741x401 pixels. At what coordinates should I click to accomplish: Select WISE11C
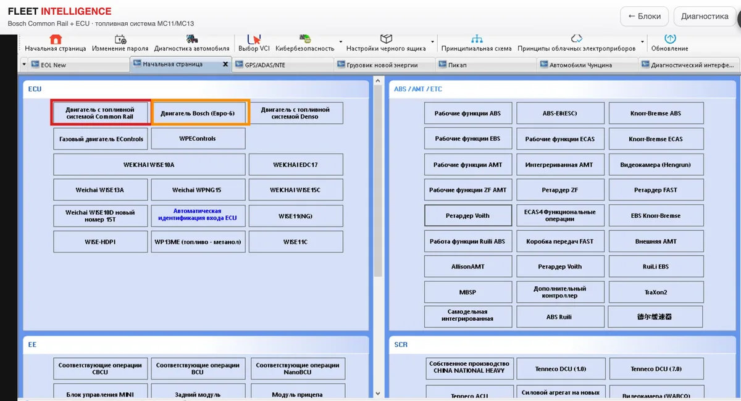[295, 242]
